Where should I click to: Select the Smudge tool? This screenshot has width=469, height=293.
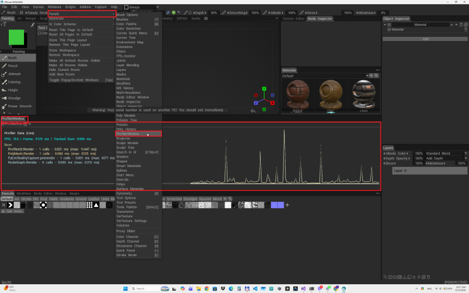tap(18, 98)
